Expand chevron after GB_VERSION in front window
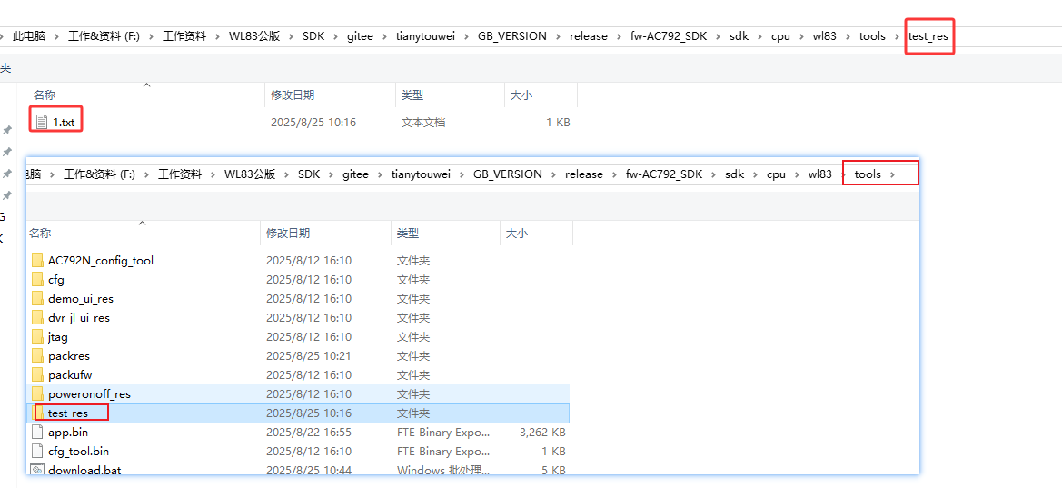 (x=554, y=174)
